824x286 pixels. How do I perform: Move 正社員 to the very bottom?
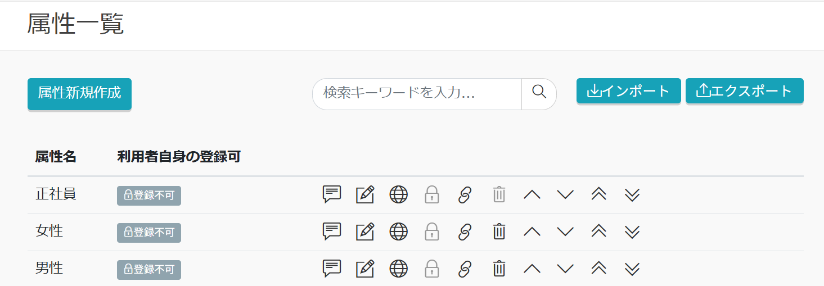[632, 195]
